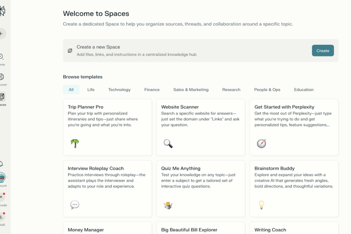The image size is (351, 234).
Task: Click the Upgrade arrow icon in the sidebar
Action: point(2,197)
